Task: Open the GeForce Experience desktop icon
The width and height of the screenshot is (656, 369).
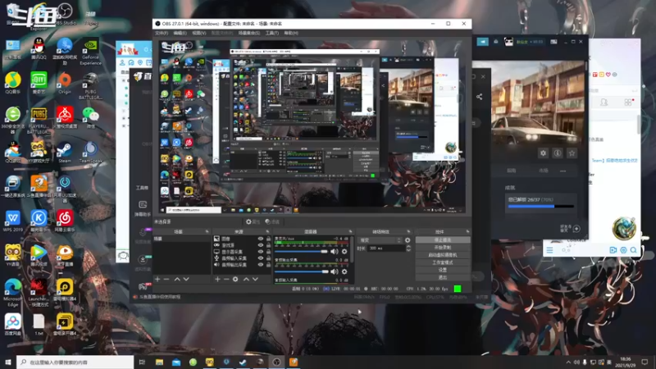Action: [x=90, y=52]
